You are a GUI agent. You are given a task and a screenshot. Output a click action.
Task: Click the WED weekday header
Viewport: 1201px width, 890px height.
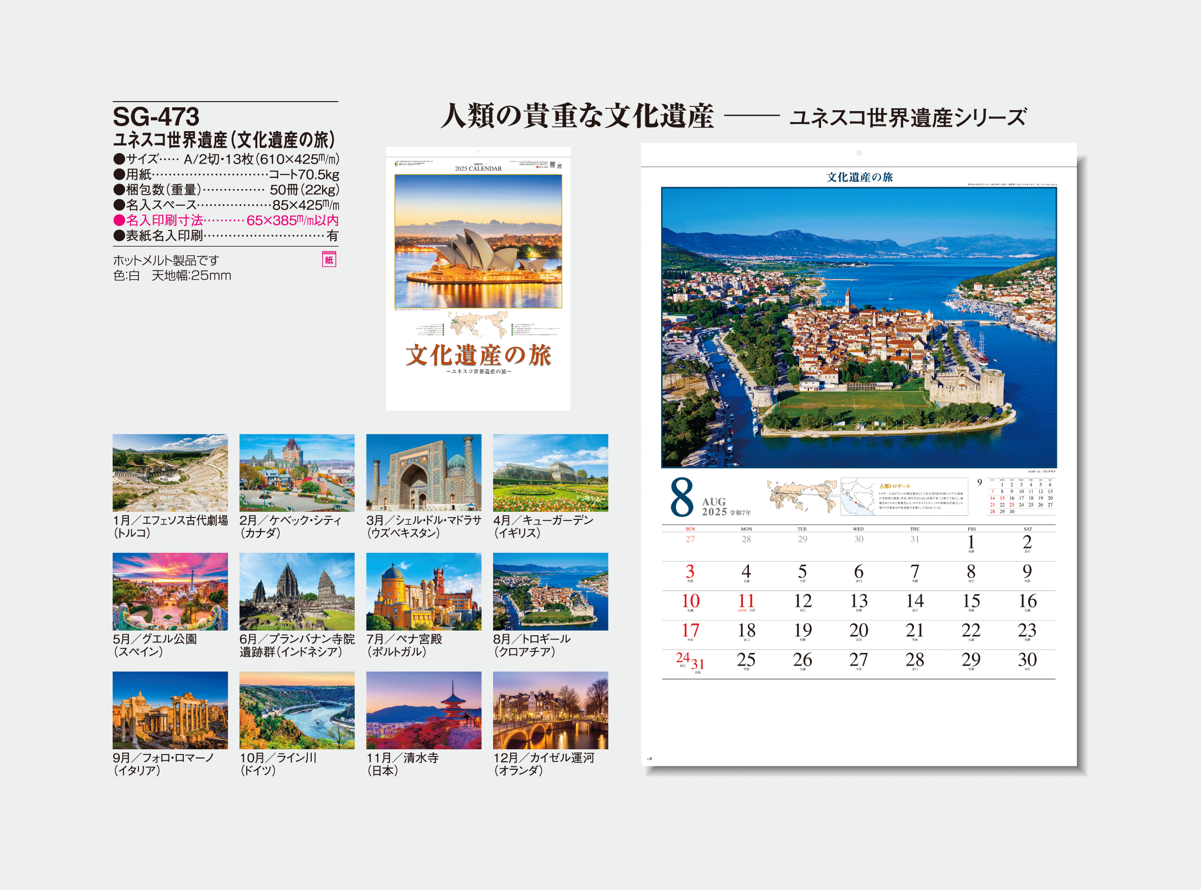pos(858,529)
